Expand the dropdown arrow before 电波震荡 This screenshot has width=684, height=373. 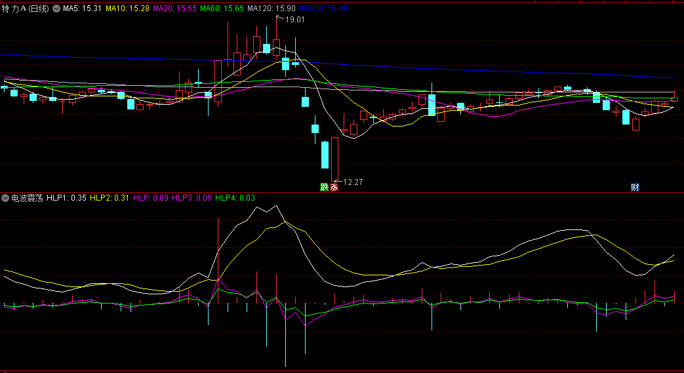tap(5, 198)
